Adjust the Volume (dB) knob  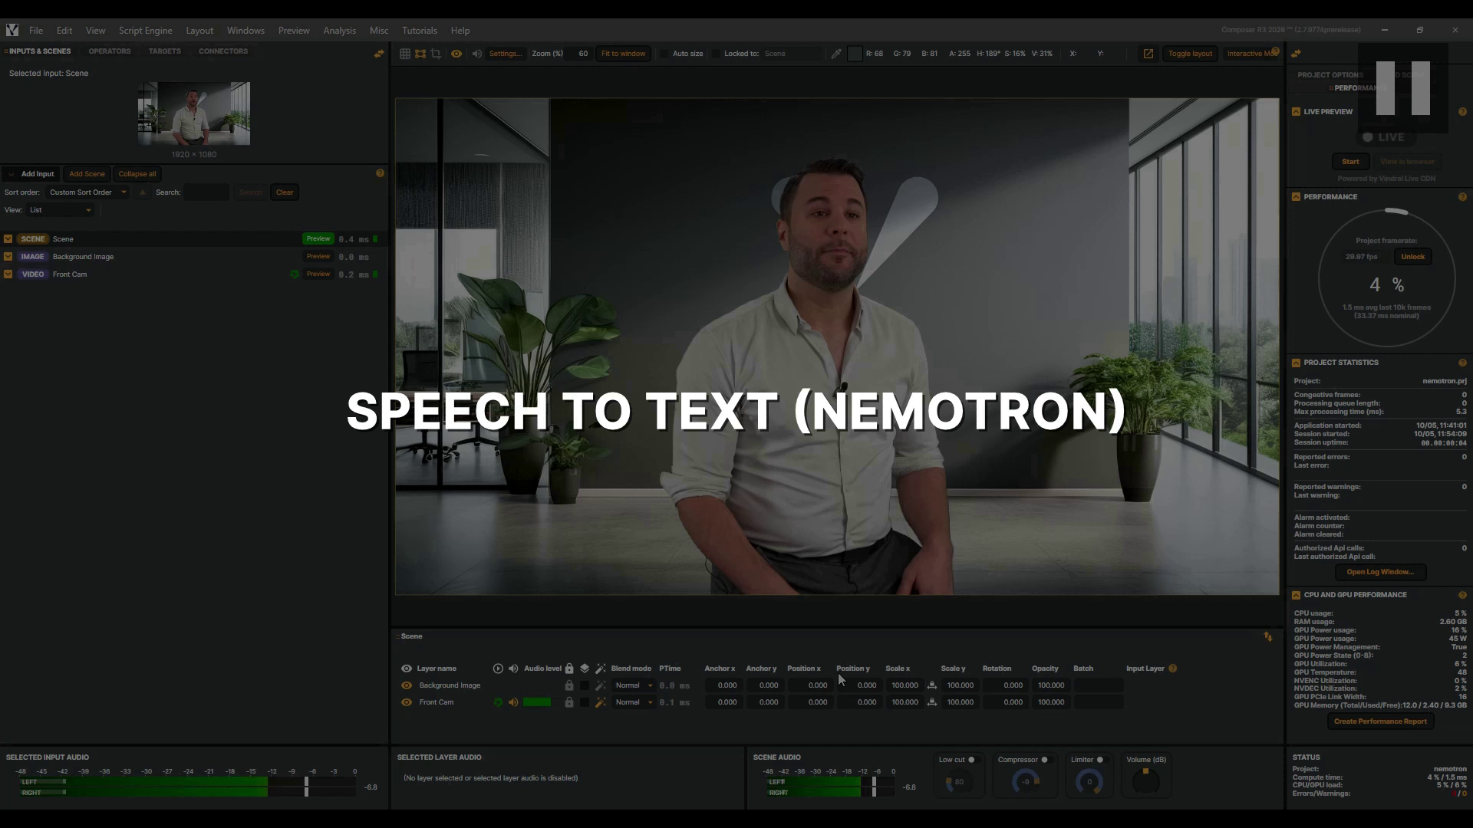click(x=1145, y=781)
